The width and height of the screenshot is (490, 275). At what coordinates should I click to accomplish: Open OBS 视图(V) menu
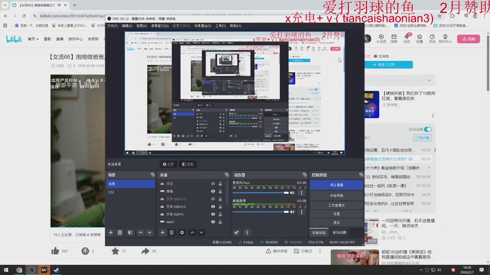tap(141, 26)
